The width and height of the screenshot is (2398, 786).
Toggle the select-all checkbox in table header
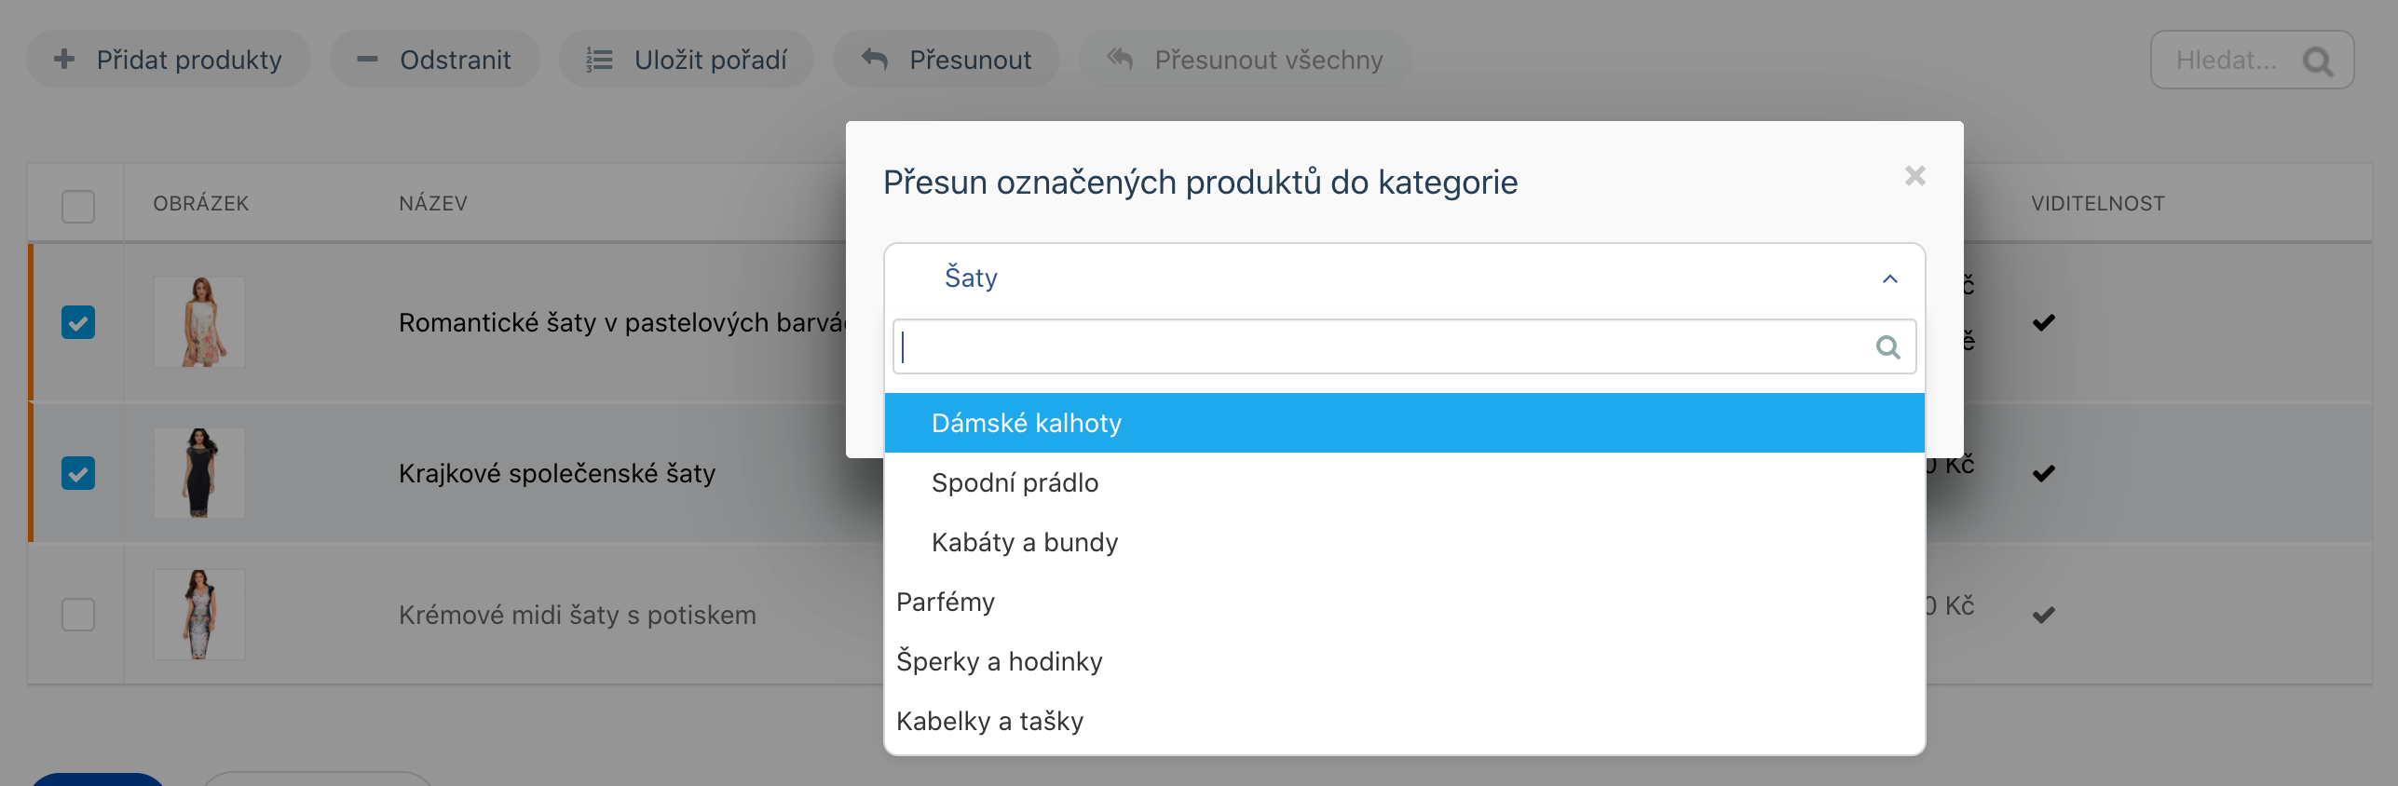pyautogui.click(x=78, y=206)
